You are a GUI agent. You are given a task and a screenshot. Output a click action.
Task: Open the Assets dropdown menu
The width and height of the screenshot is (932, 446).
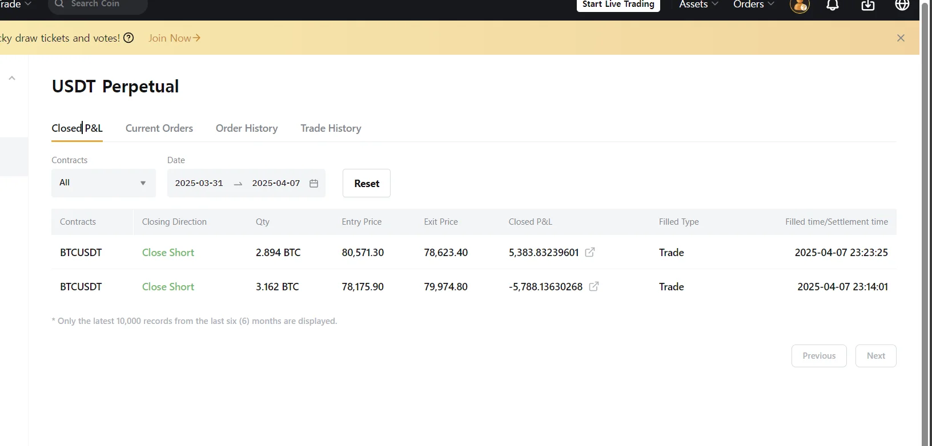(698, 5)
